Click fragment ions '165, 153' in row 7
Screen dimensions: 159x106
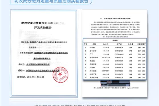[x=141, y=68]
